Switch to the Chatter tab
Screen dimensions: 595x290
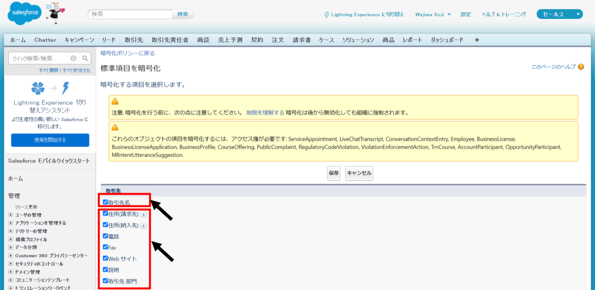point(46,40)
